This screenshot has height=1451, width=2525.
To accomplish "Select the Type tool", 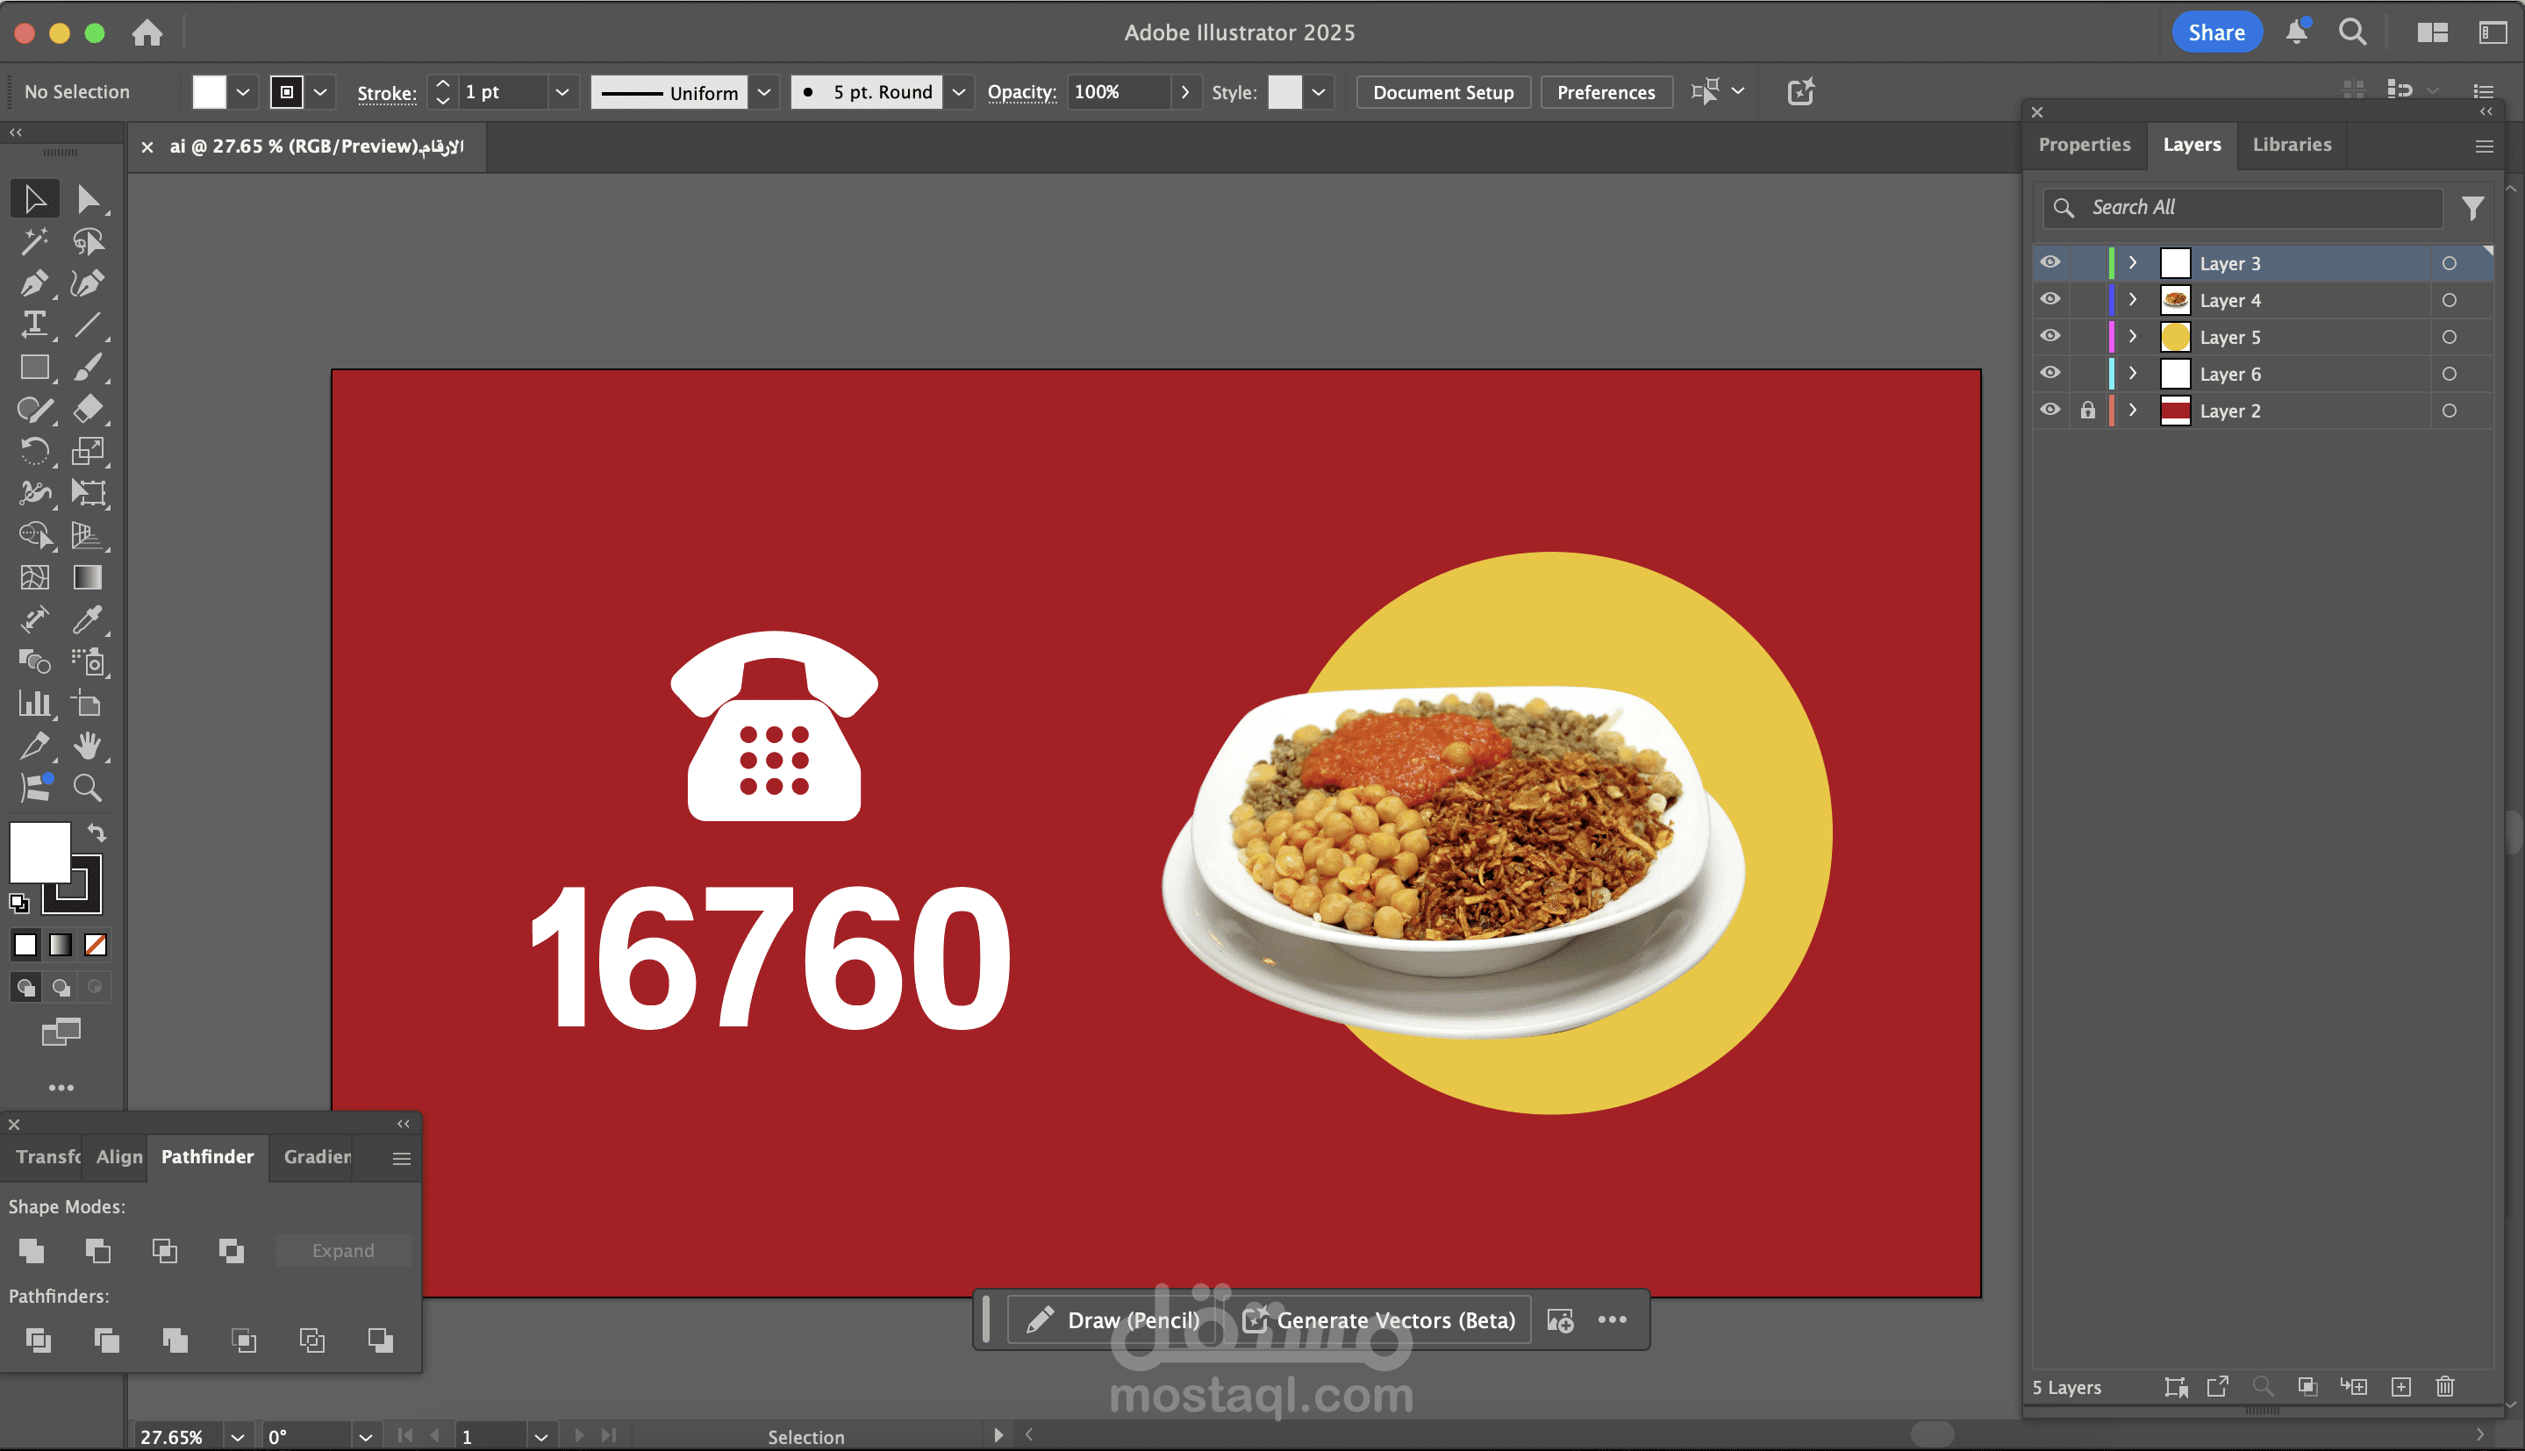I will pos(34,325).
